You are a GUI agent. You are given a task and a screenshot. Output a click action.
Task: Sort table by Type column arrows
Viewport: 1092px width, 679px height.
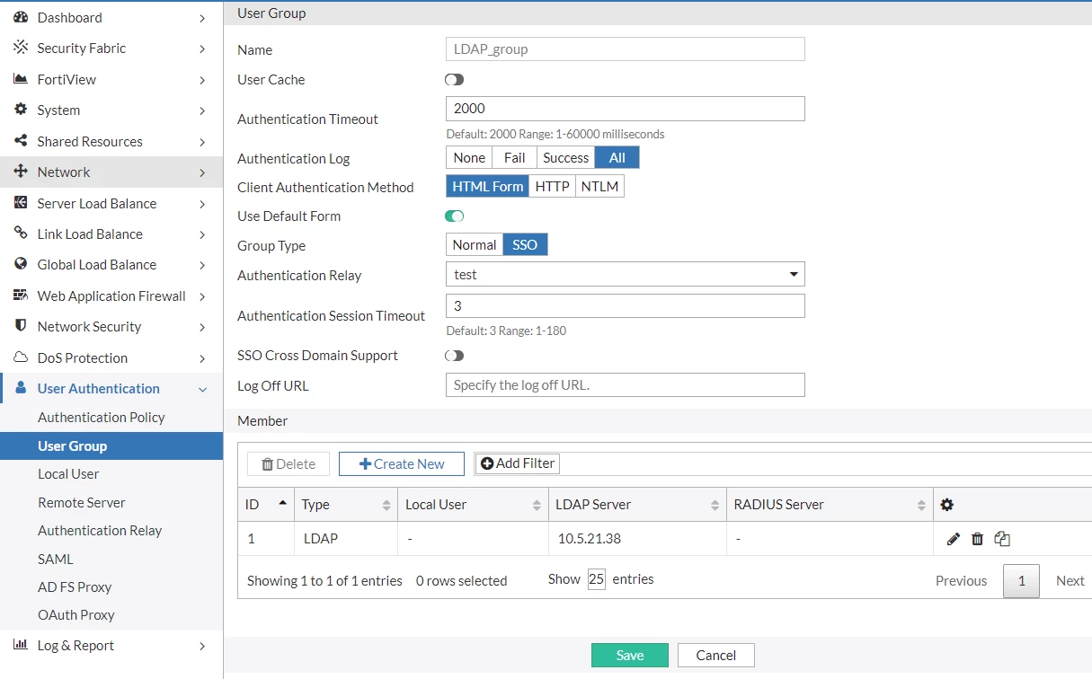(x=386, y=506)
